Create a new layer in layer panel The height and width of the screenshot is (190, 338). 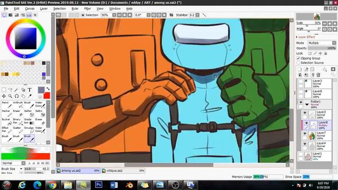coord(300,69)
